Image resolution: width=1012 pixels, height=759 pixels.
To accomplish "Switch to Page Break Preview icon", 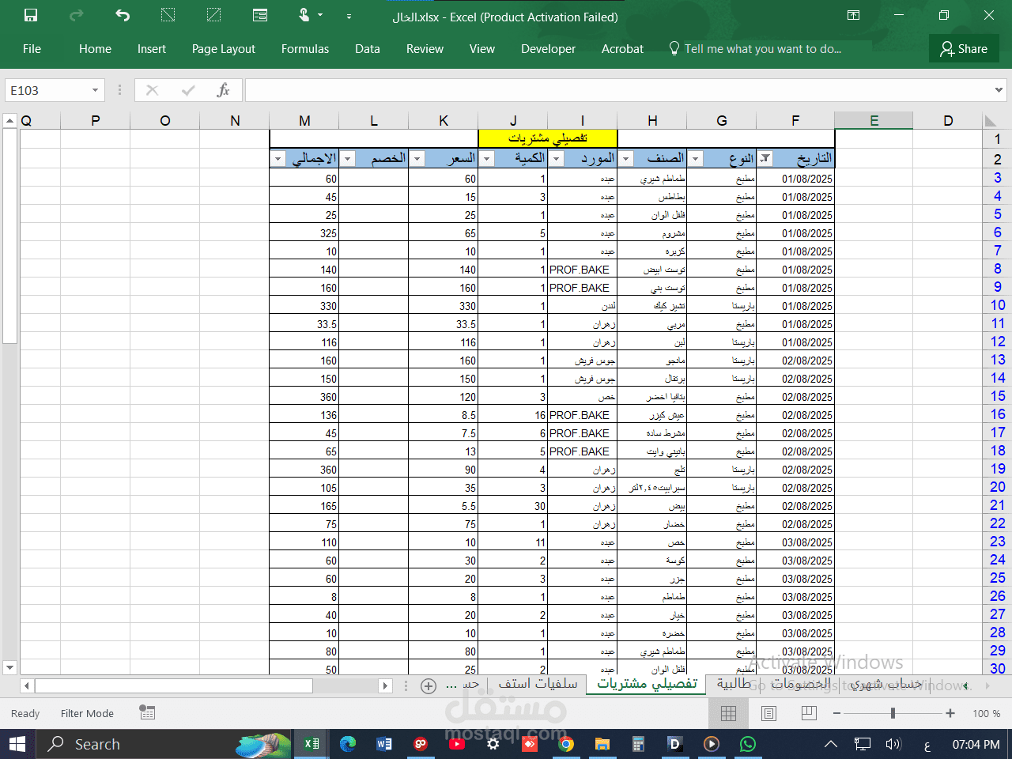I will (x=808, y=713).
